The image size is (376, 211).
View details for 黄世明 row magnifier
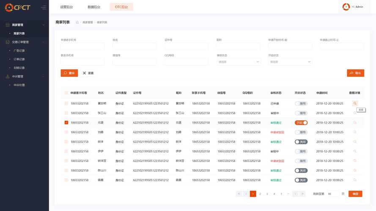[x=355, y=103]
